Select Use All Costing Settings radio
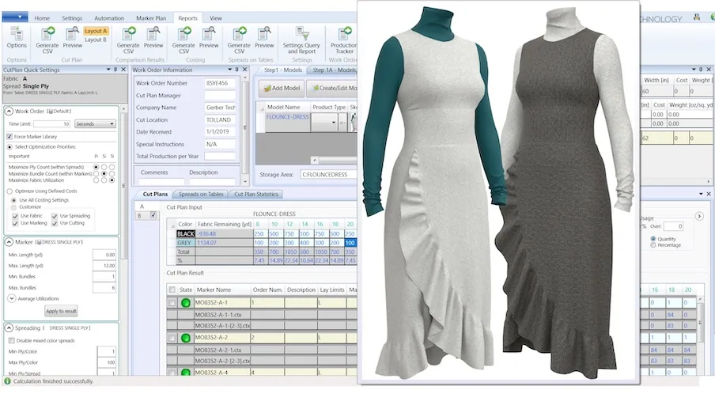 [x=13, y=200]
